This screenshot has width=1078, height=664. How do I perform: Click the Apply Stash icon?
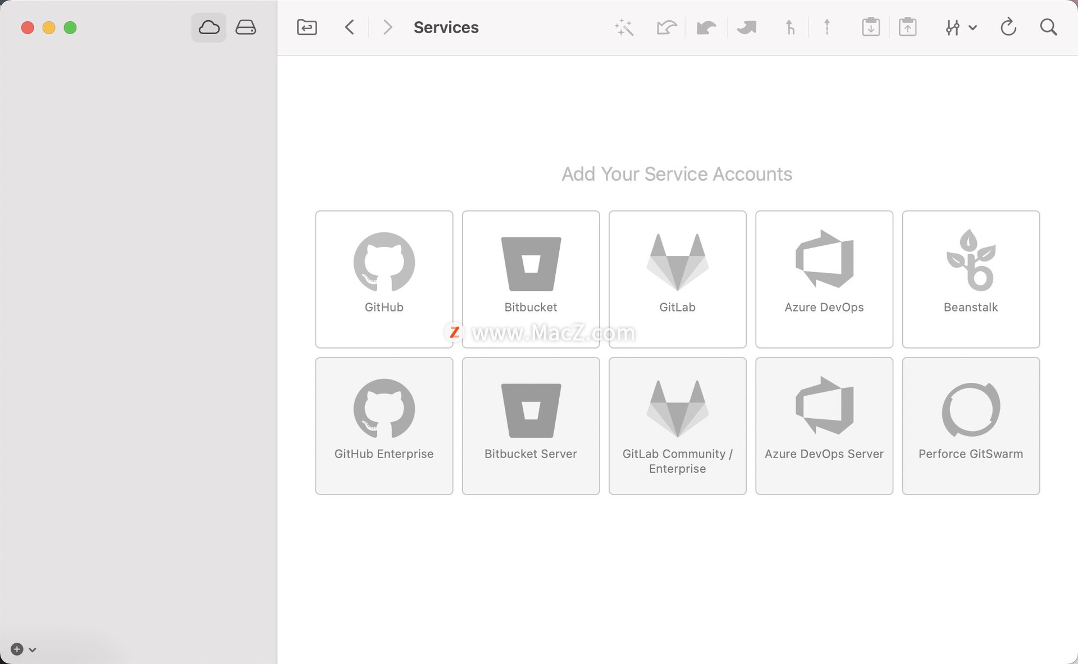pyautogui.click(x=907, y=27)
